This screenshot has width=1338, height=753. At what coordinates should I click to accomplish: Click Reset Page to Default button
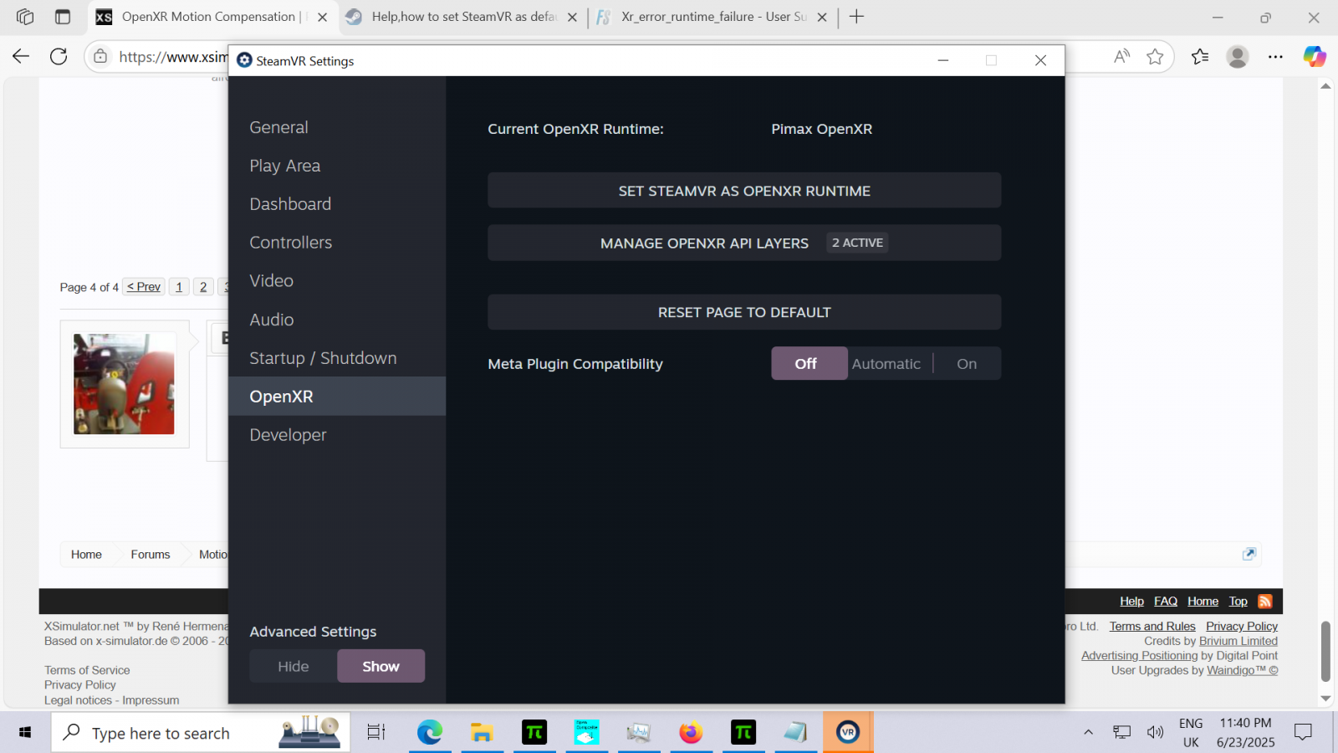744,312
